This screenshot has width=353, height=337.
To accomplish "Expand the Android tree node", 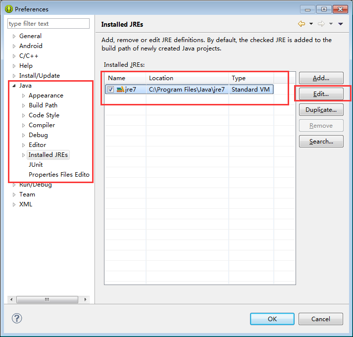I will (14, 46).
